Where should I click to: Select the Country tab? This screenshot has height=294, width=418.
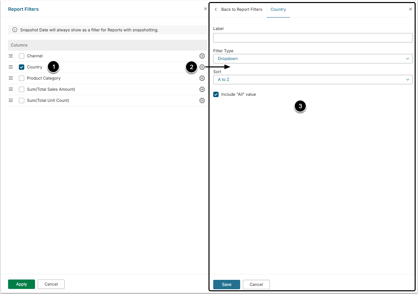(278, 9)
